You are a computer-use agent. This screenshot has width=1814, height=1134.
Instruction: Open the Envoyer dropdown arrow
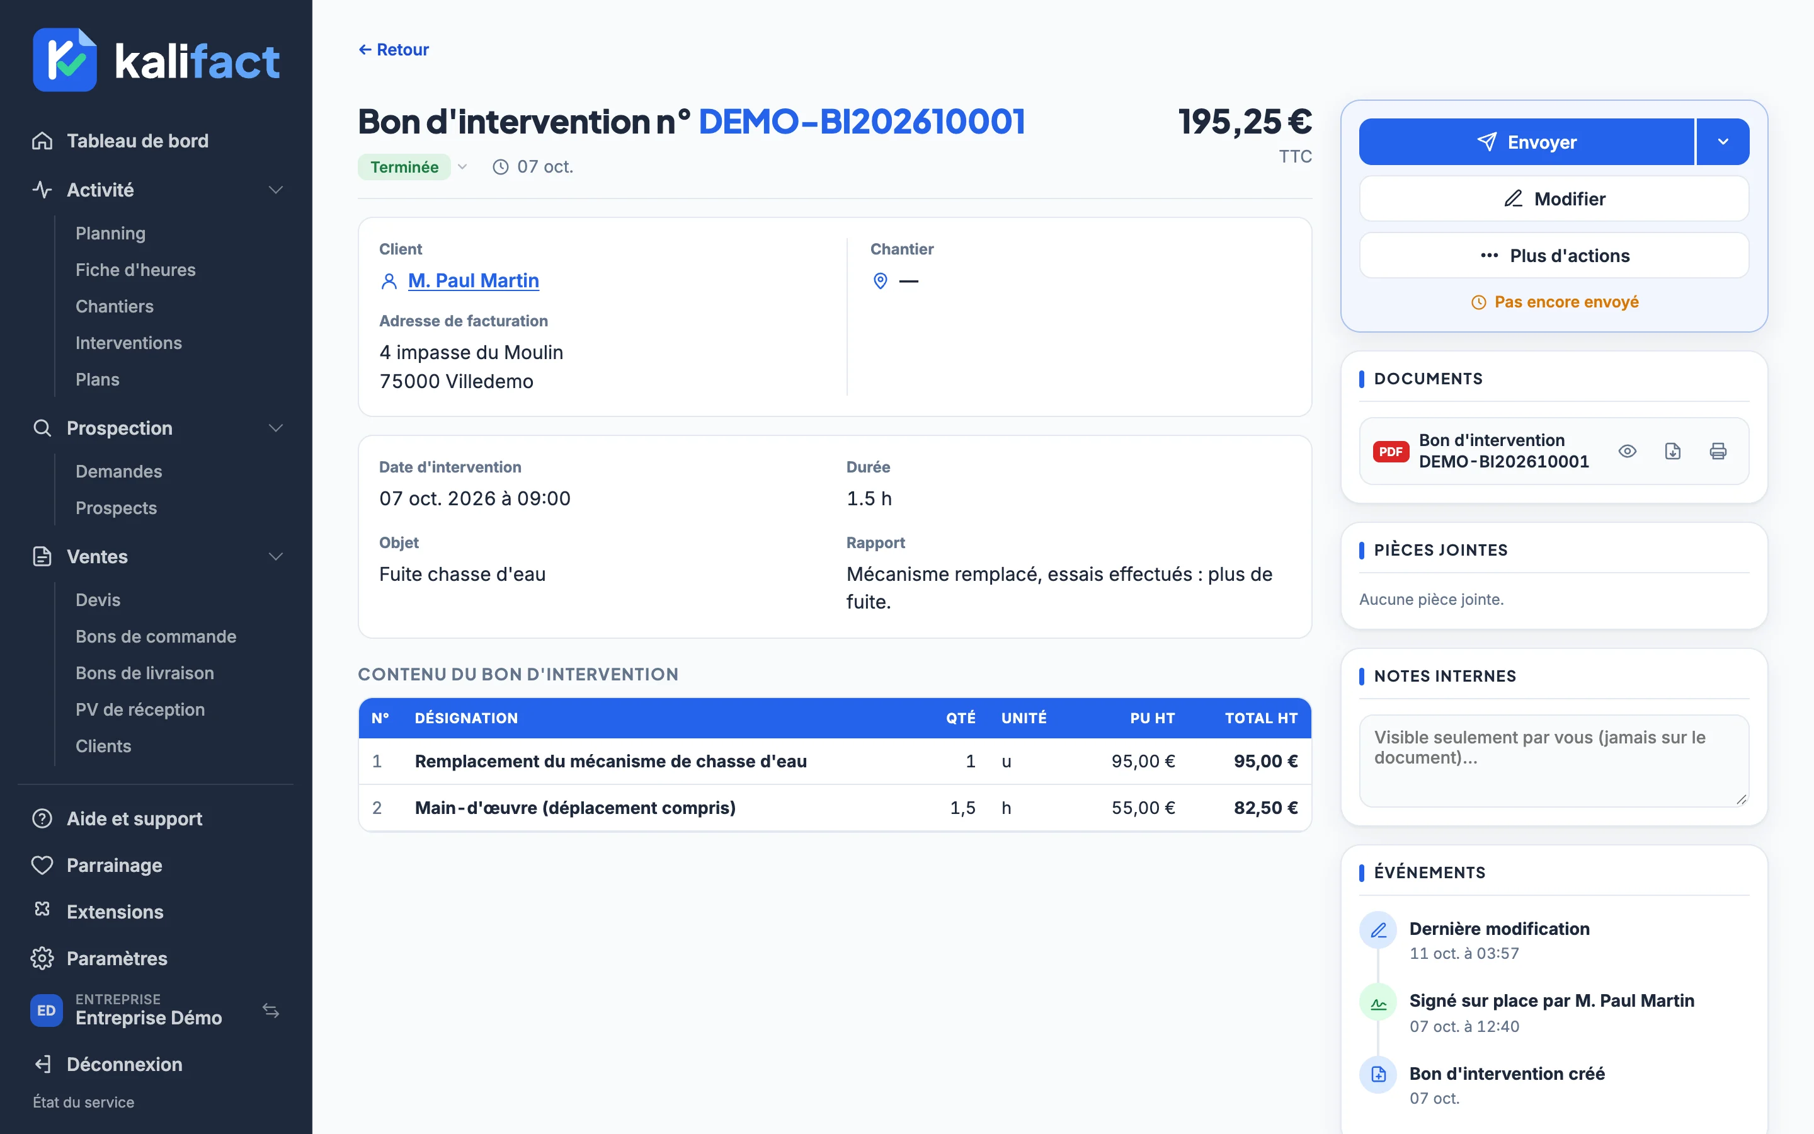(x=1723, y=142)
